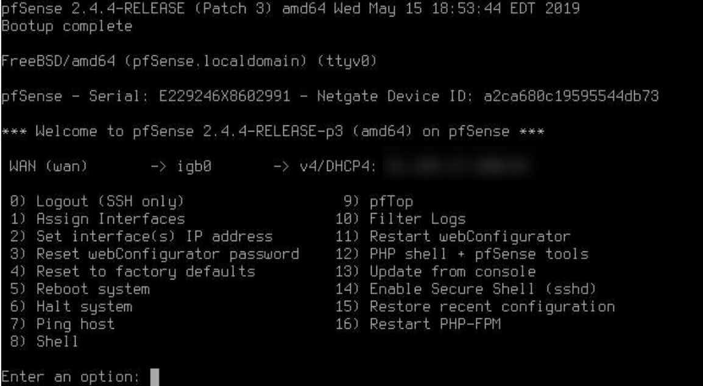The width and height of the screenshot is (703, 386).
Task: Click "Set interface(s) IP address" option
Action: 154,235
